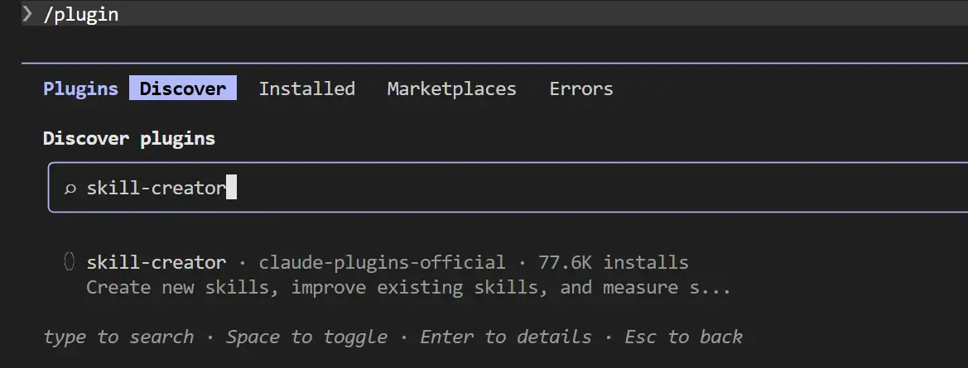The width and height of the screenshot is (968, 368).
Task: Click the /plugin command text
Action: click(80, 15)
